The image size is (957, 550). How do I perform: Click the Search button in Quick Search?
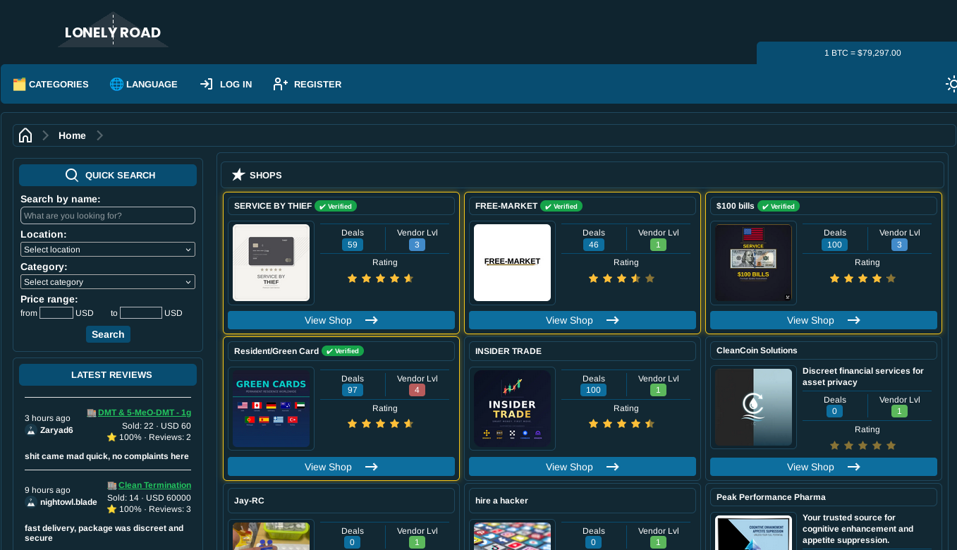(108, 334)
